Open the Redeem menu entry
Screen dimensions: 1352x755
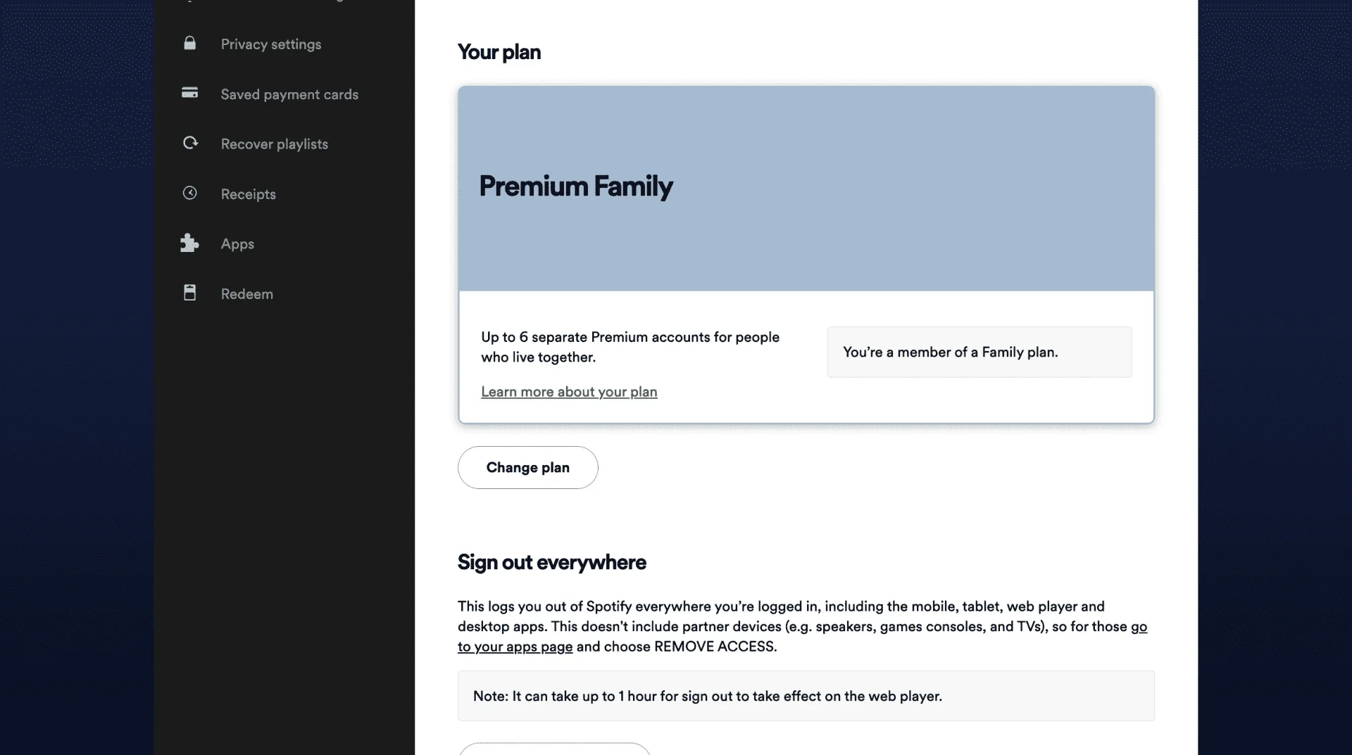click(247, 294)
